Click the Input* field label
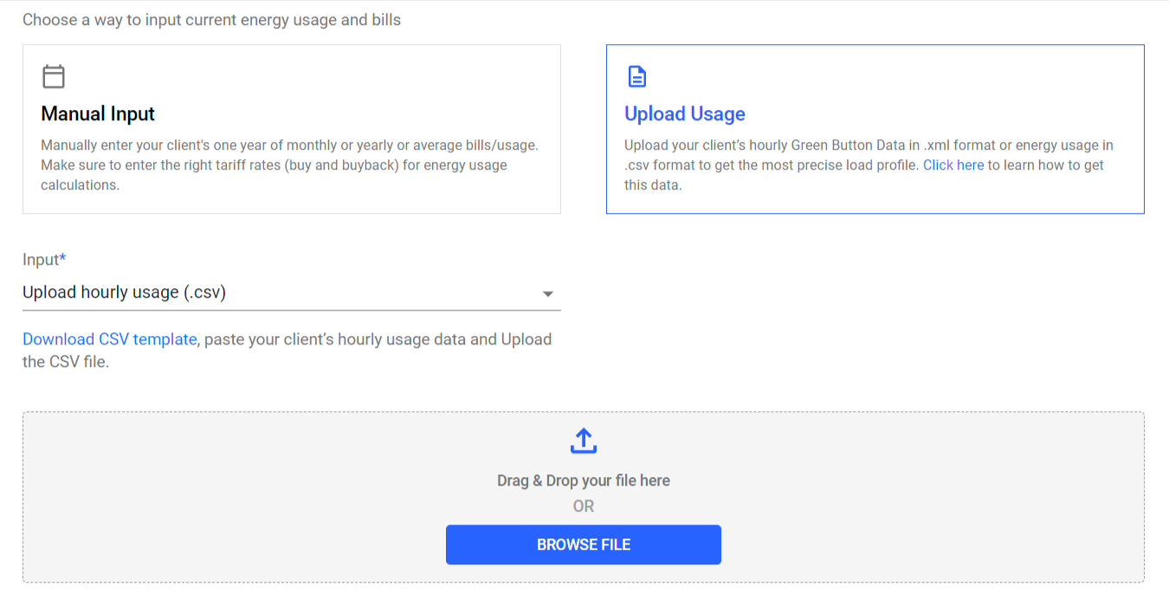This screenshot has width=1169, height=600. (44, 260)
